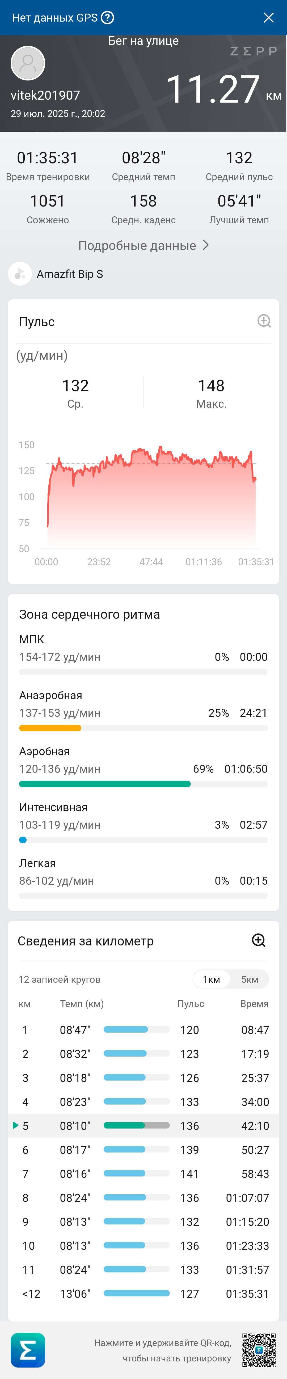Close the workout summary screen
This screenshot has width=287, height=1379.
click(x=268, y=18)
